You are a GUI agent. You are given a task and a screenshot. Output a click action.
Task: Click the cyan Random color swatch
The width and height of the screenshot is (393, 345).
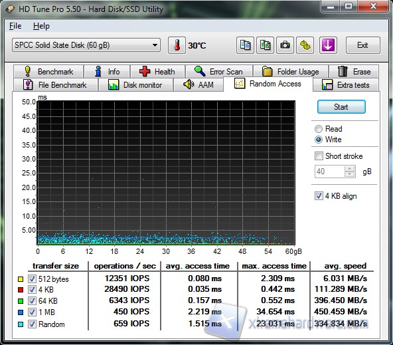pos(21,324)
